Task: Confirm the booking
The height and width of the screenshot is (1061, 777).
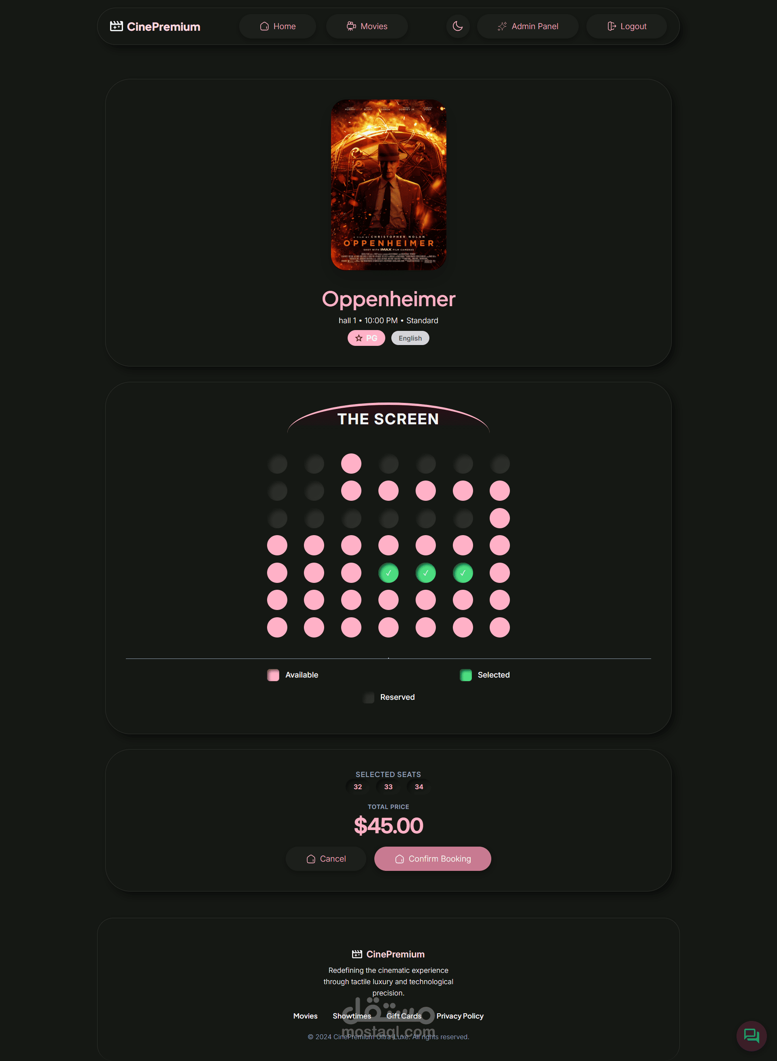Action: [x=433, y=858]
